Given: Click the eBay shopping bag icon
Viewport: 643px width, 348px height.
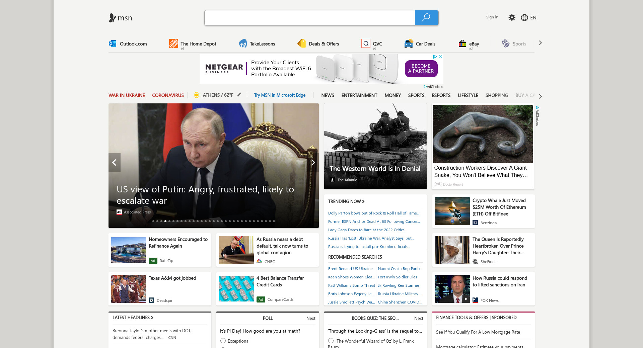Looking at the screenshot, I should point(462,43).
